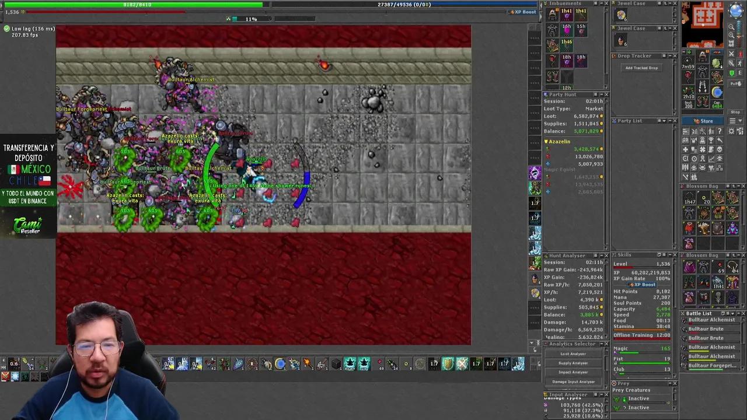The width and height of the screenshot is (747, 420).
Task: Open Damage Input Analyser from Analytics Selector
Action: (573, 381)
